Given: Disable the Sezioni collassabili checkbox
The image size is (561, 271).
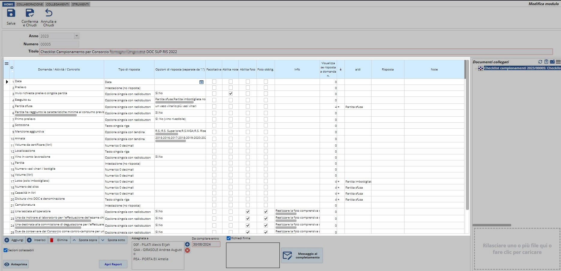Looking at the screenshot, I should tap(5, 250).
